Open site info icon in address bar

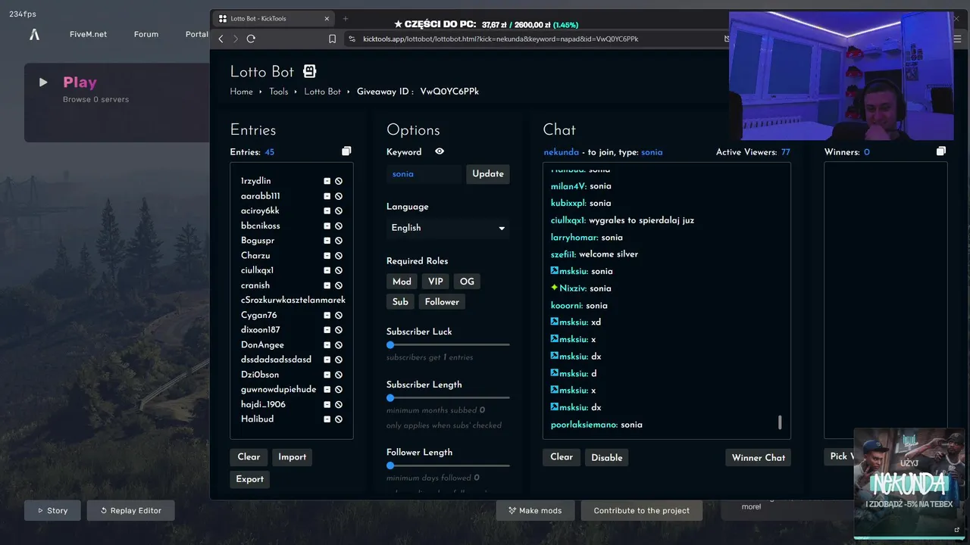(x=352, y=39)
